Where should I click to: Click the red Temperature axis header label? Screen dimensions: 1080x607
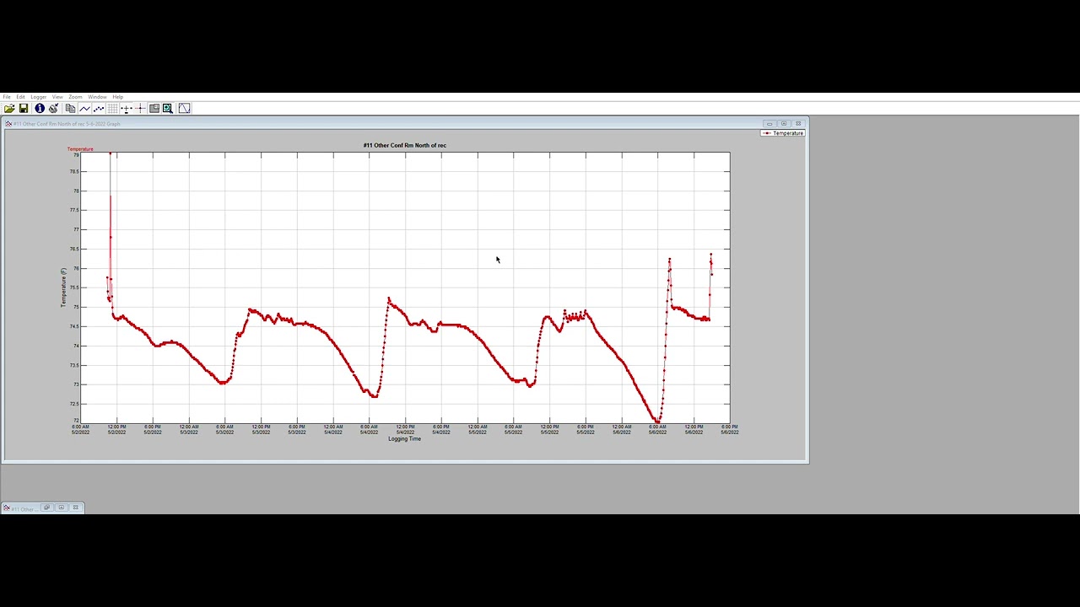tap(80, 149)
